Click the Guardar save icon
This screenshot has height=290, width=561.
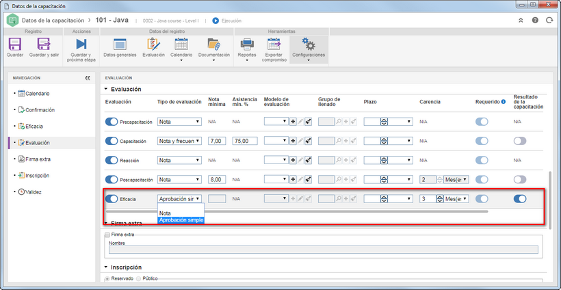[x=14, y=44]
